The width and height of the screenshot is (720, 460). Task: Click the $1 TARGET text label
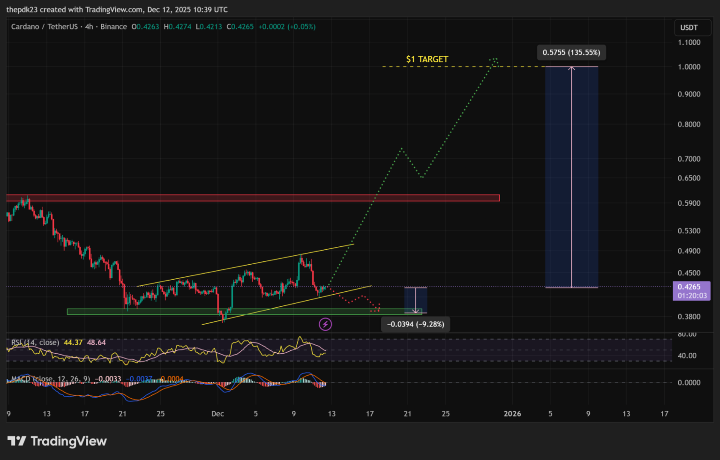point(427,59)
